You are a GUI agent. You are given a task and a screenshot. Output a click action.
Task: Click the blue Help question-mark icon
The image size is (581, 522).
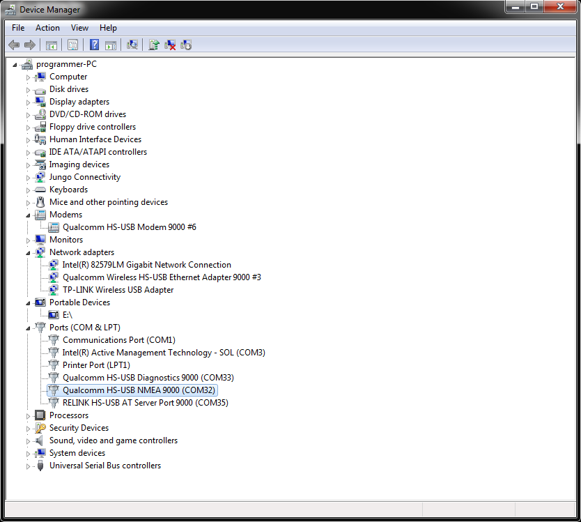tap(95, 45)
